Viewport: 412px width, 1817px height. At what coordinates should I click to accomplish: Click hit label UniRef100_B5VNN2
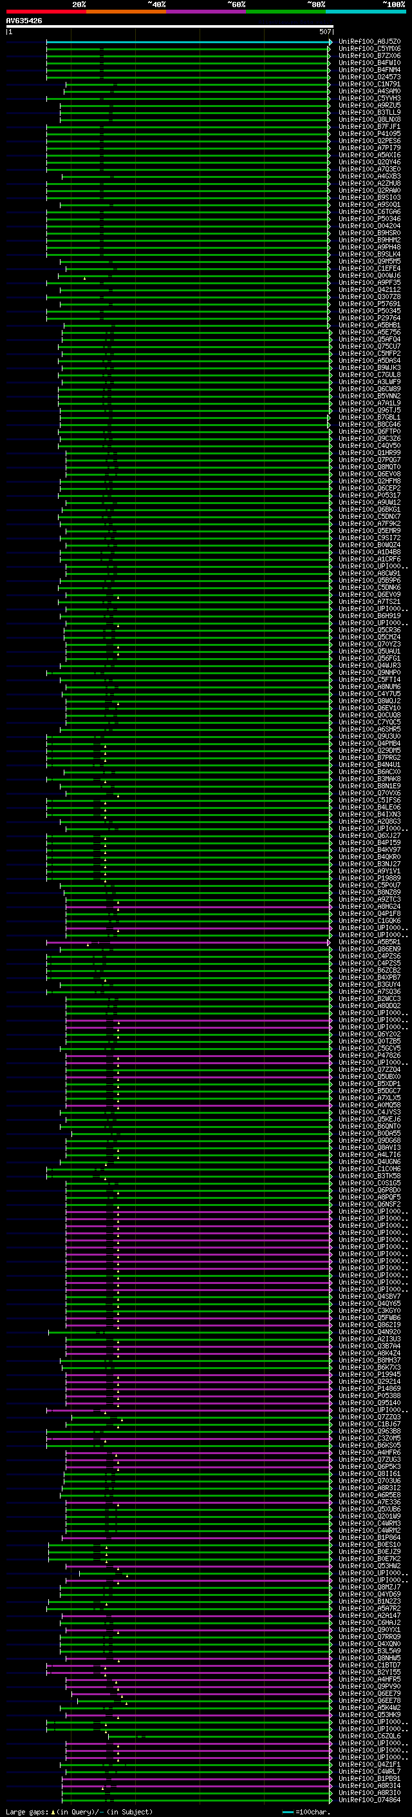(370, 396)
